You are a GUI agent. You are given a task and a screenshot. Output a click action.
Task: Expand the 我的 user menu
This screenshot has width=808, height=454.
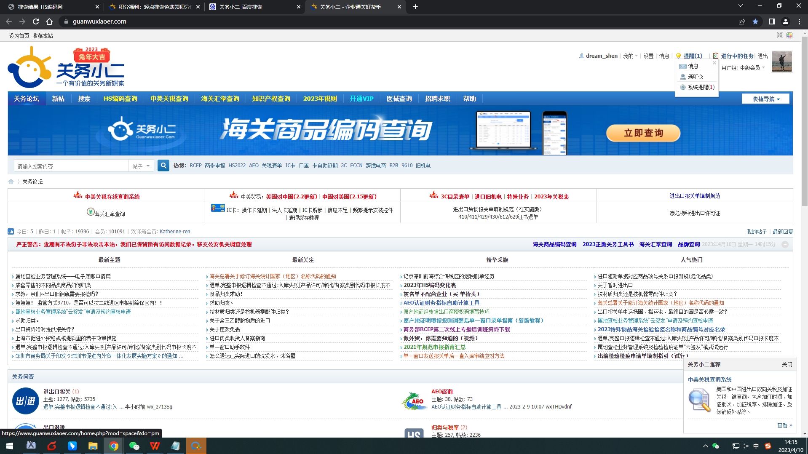(x=630, y=56)
